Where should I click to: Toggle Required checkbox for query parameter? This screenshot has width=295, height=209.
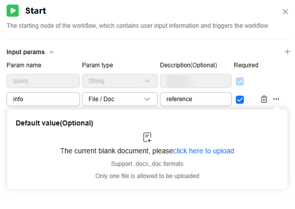[x=240, y=81]
